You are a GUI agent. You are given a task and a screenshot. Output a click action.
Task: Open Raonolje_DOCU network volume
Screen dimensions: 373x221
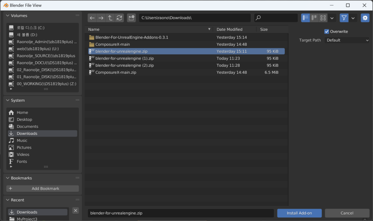click(x=43, y=63)
